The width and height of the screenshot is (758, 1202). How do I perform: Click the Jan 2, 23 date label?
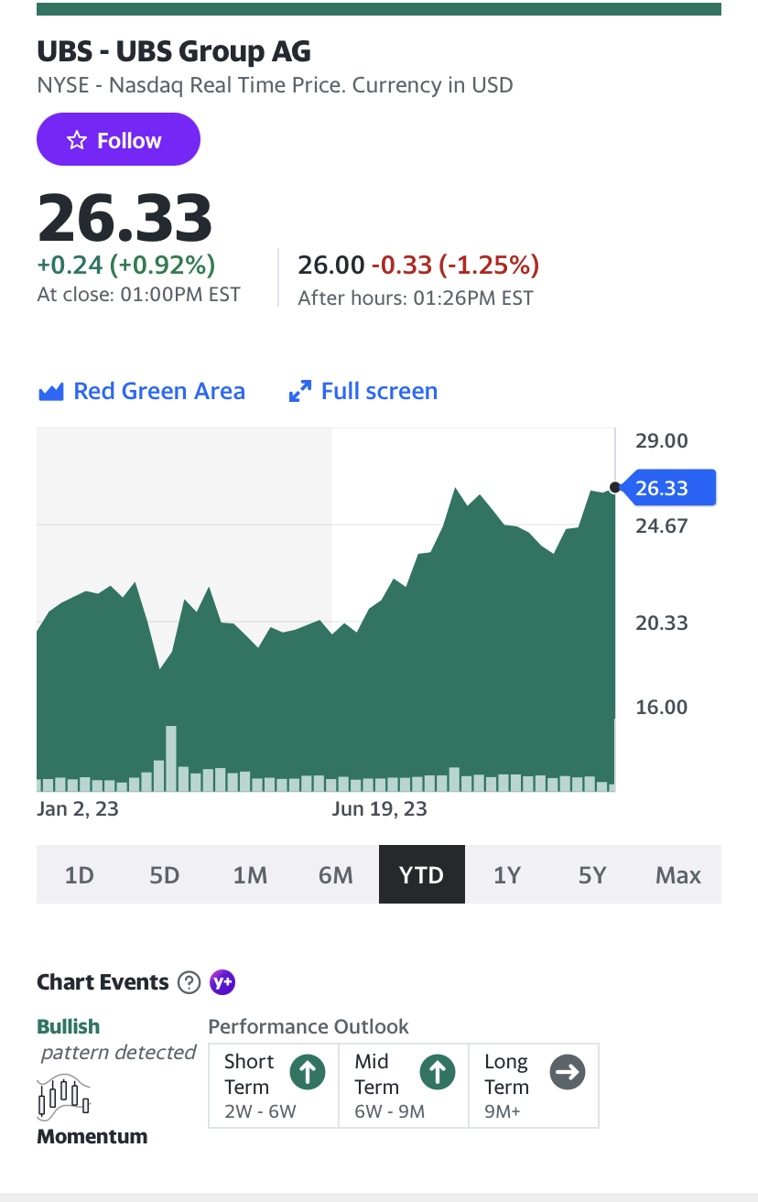(x=78, y=808)
